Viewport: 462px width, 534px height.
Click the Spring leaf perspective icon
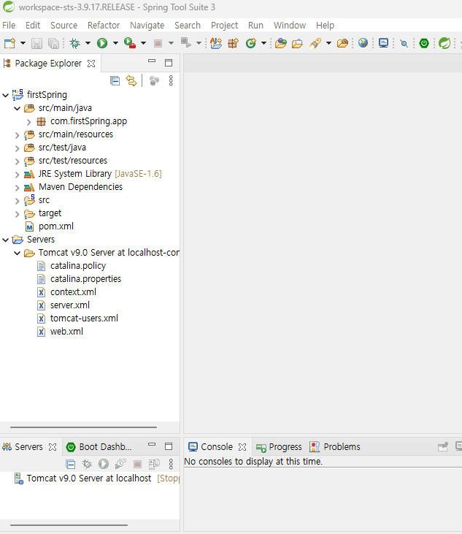[x=444, y=43]
